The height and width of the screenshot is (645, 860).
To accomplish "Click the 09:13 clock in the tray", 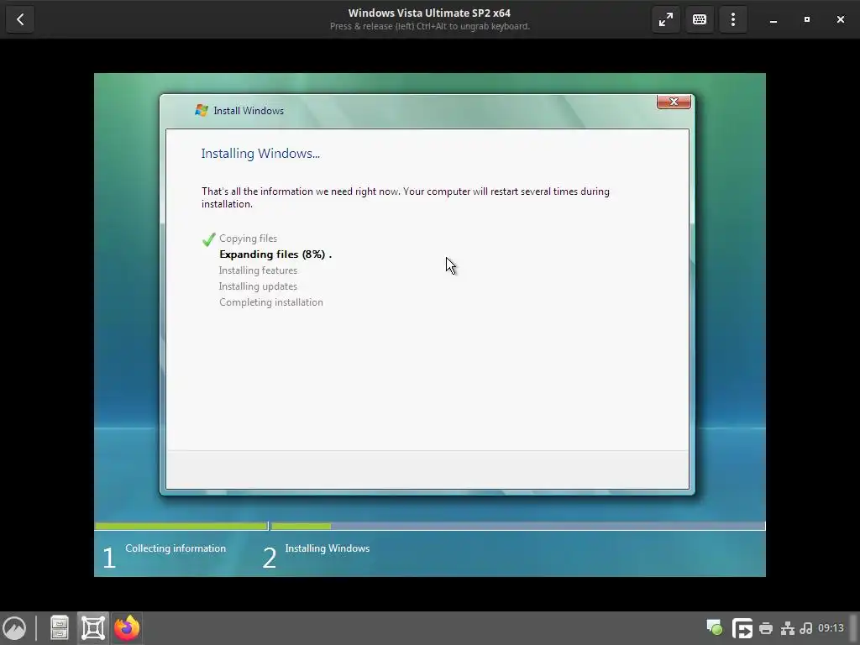I will 831,628.
